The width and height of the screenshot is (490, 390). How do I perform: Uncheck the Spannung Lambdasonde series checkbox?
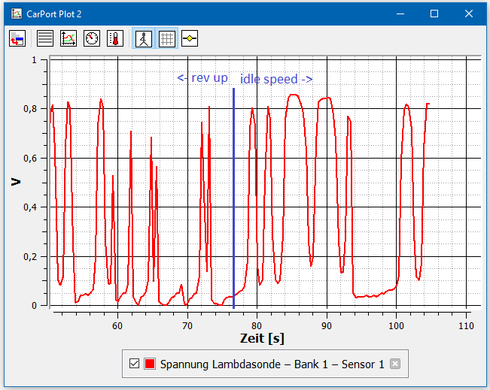click(135, 364)
